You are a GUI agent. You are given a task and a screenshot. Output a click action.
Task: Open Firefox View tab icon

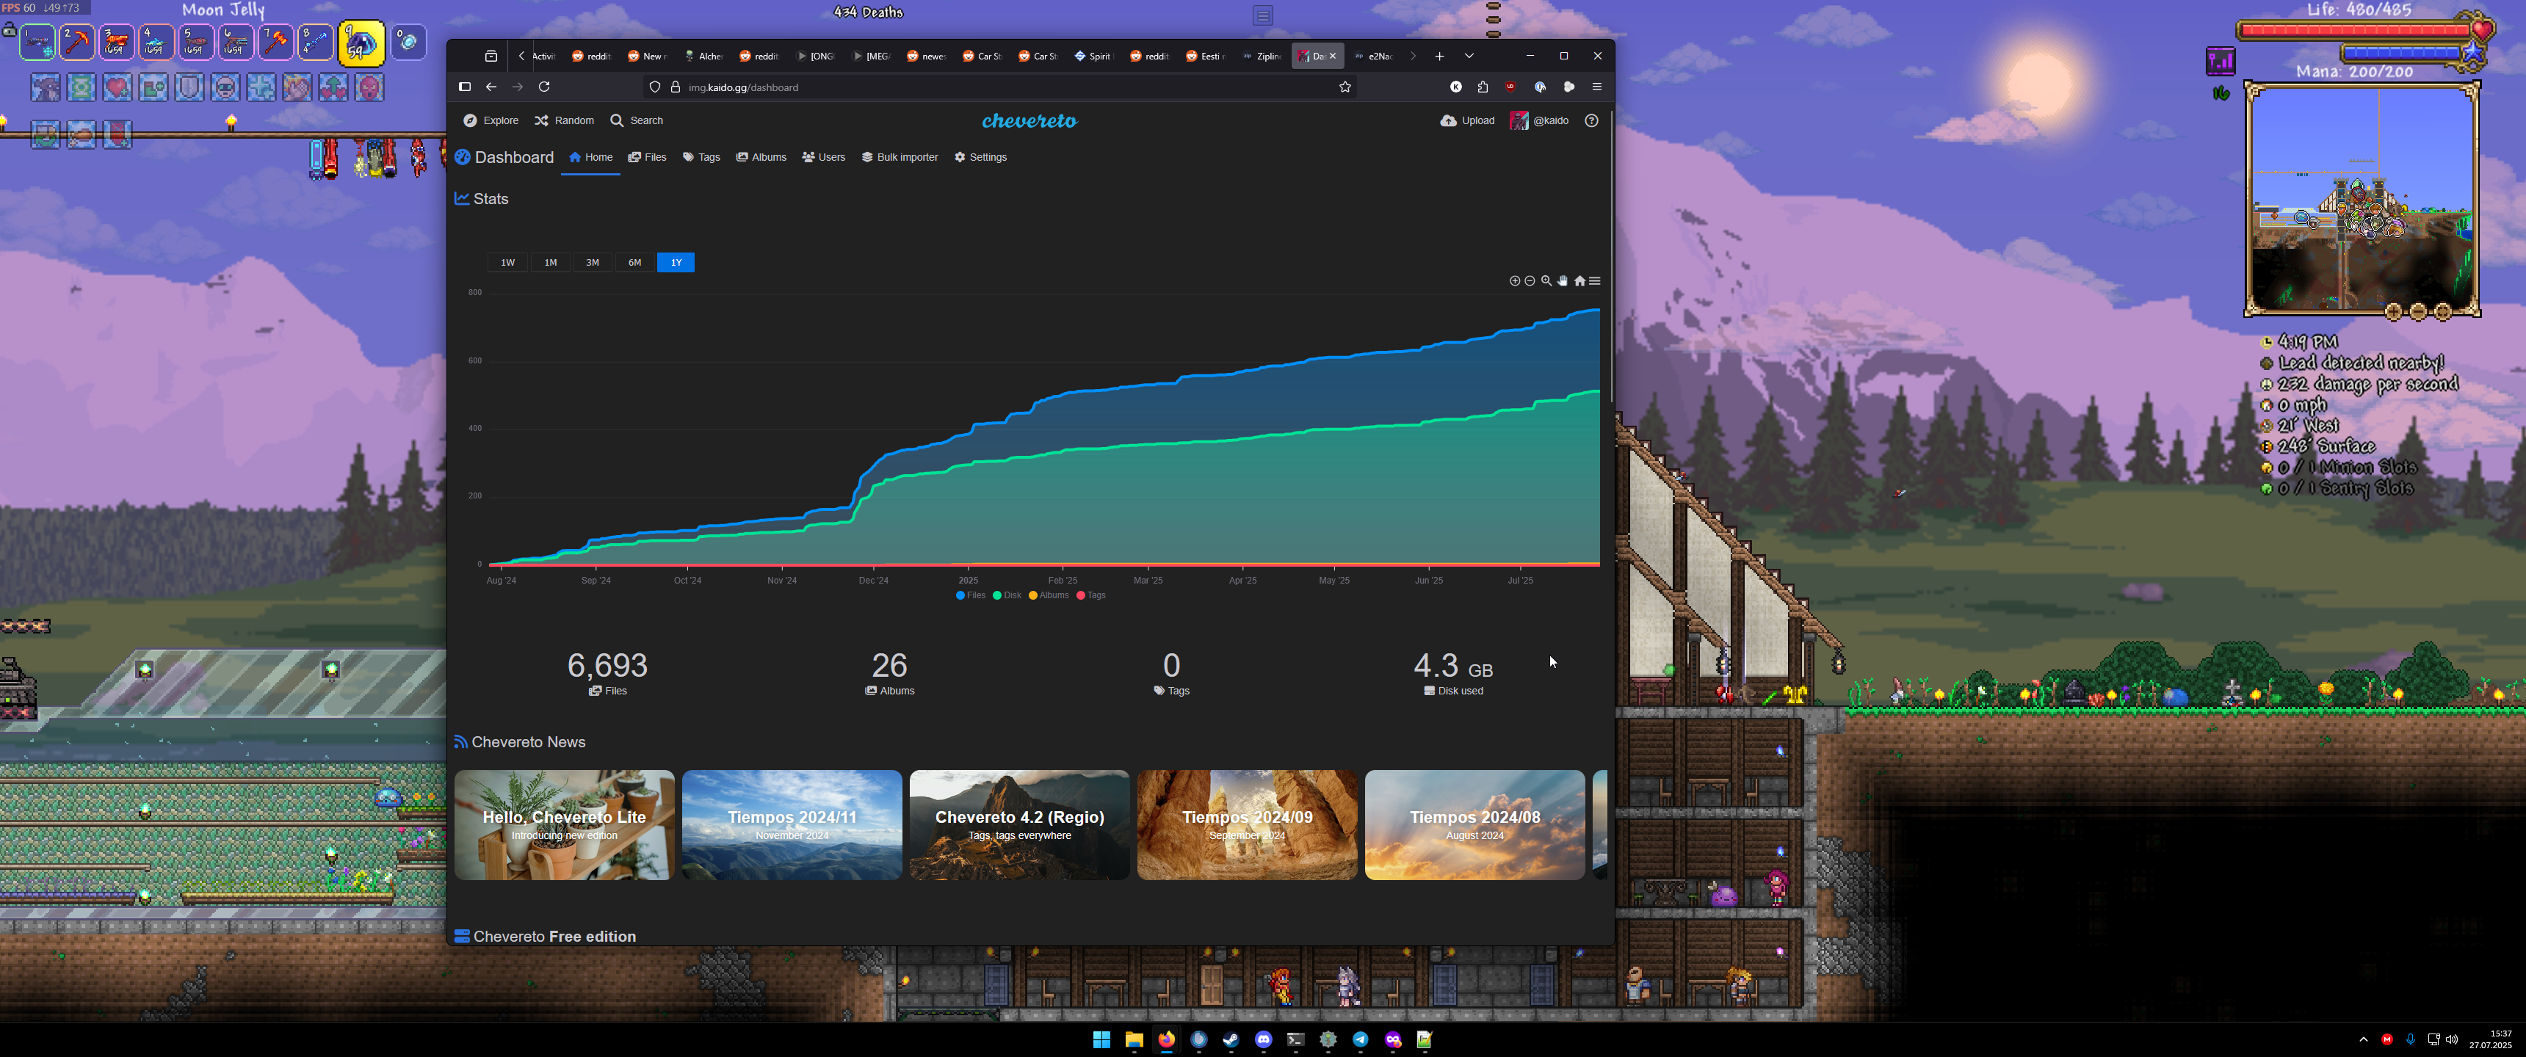click(x=491, y=56)
